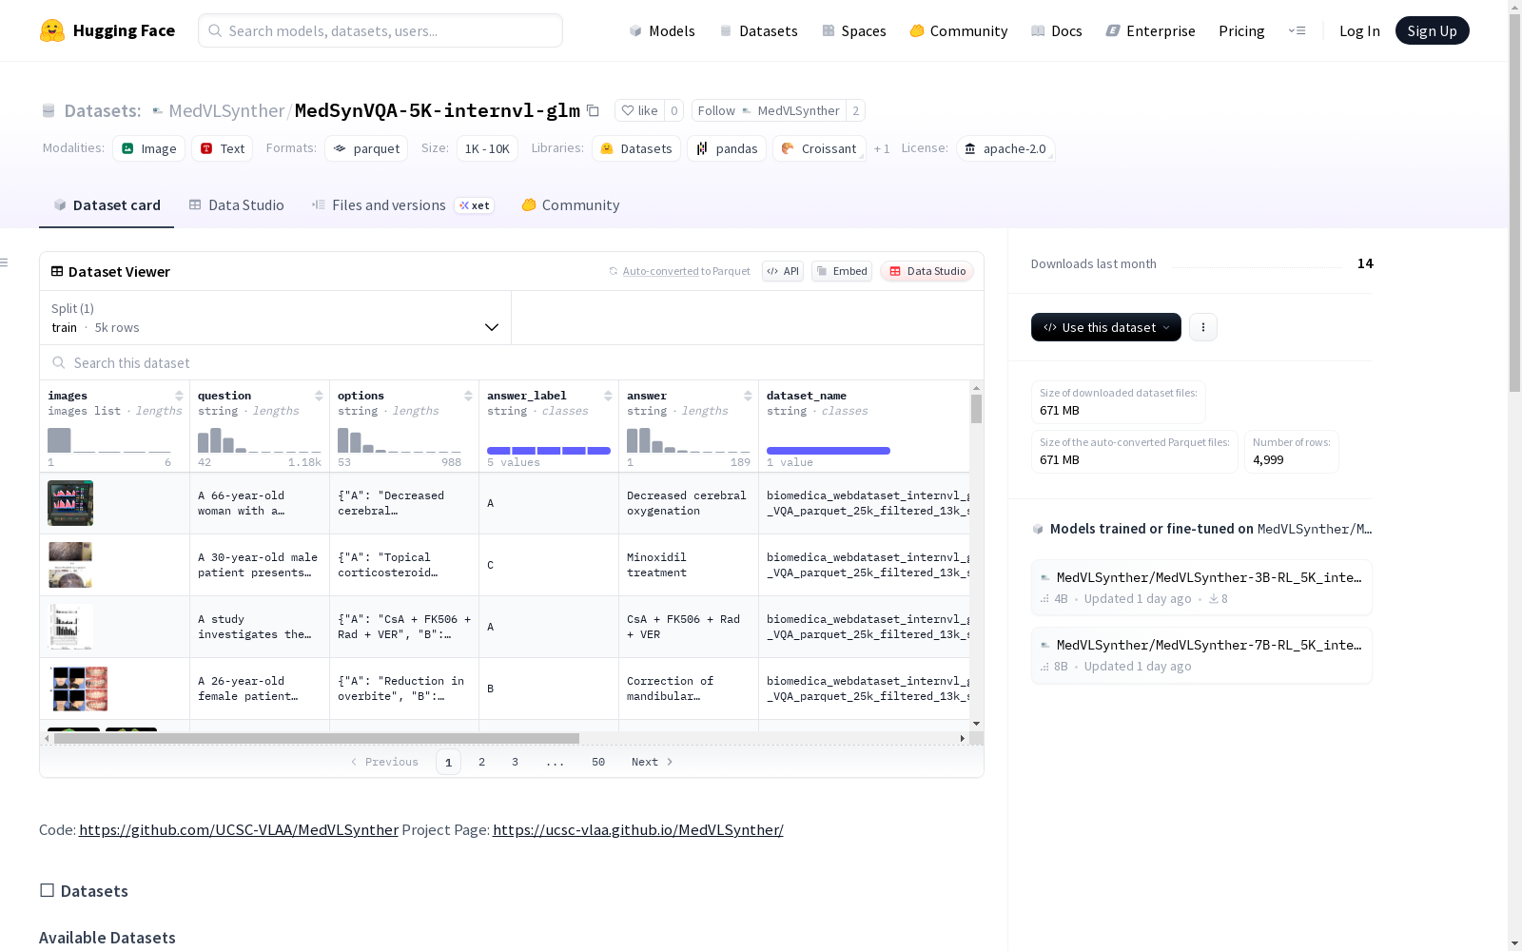Open the navigation overflow menu icon

[1297, 30]
